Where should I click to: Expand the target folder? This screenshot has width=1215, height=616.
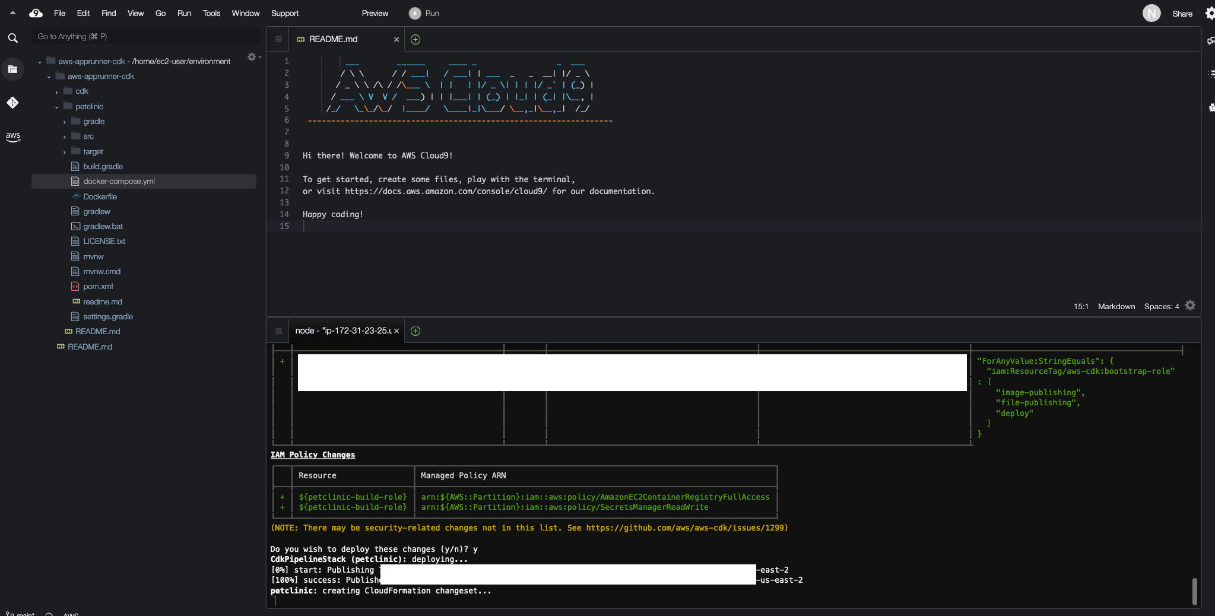[64, 152]
